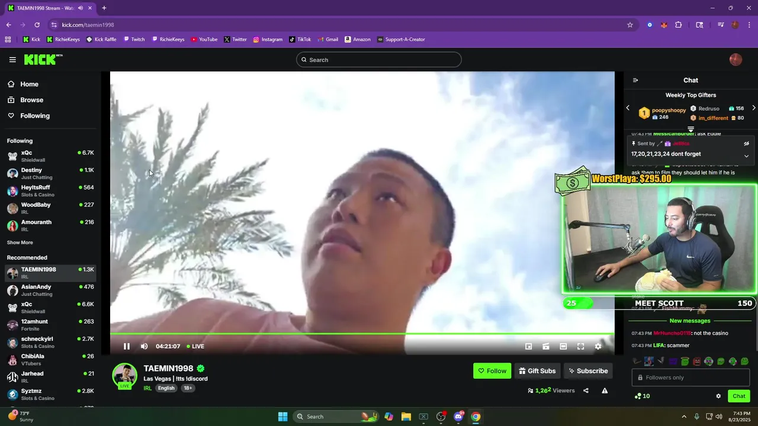Show previous Weekly Top Gifters page

click(x=628, y=108)
